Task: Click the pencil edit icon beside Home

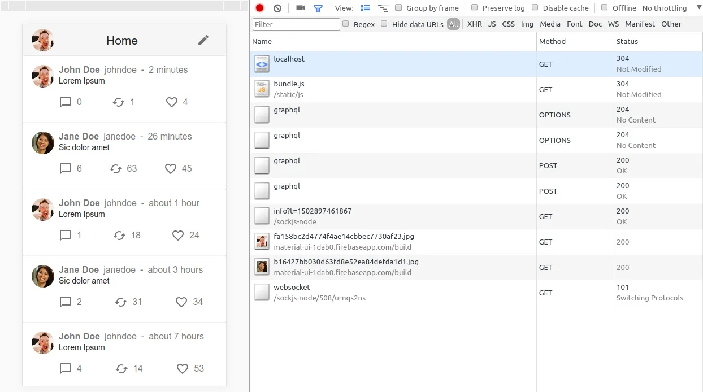Action: pos(203,40)
